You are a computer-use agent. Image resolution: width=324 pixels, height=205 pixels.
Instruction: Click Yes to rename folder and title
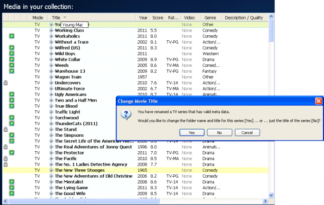coord(192,133)
